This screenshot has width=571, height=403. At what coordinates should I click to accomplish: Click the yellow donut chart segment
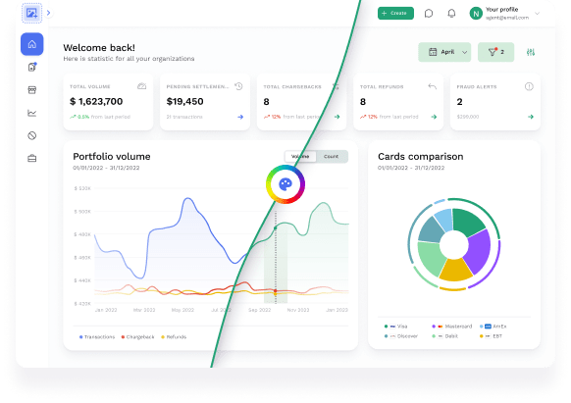[x=455, y=270]
